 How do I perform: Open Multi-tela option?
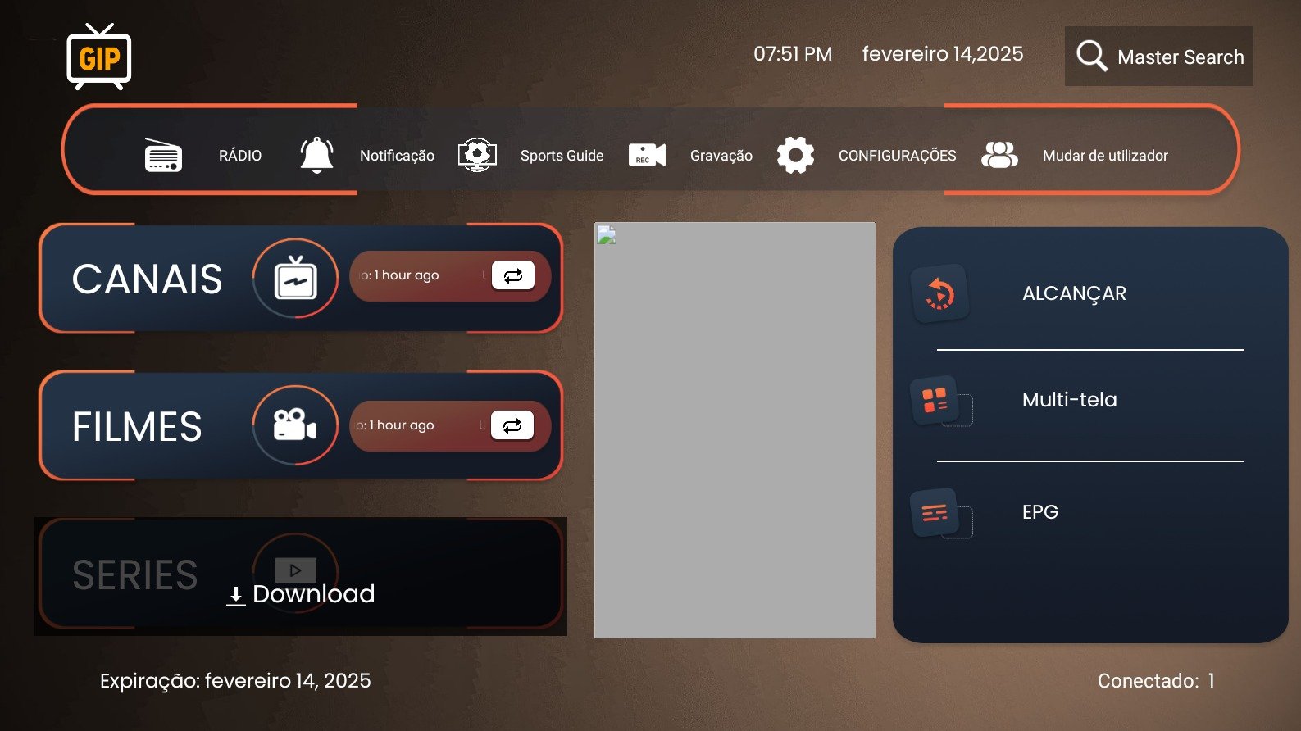(x=1069, y=400)
